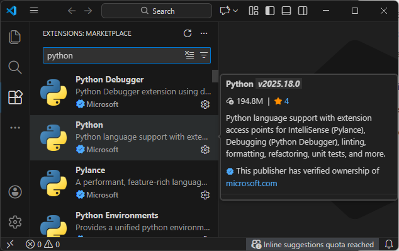Refresh the extensions marketplace list

pos(188,33)
